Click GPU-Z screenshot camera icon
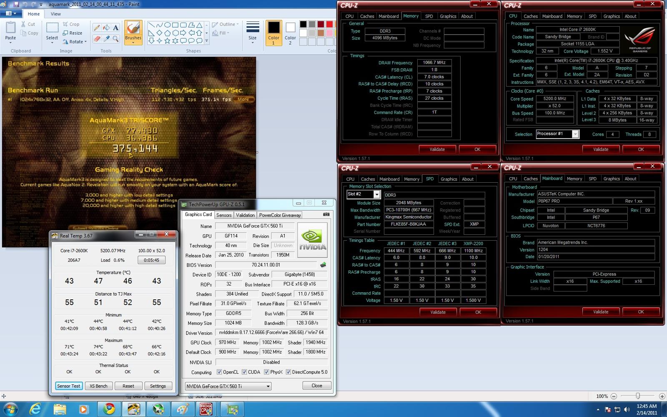 pyautogui.click(x=326, y=214)
